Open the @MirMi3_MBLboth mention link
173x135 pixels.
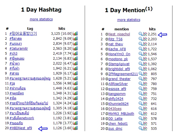121,113
